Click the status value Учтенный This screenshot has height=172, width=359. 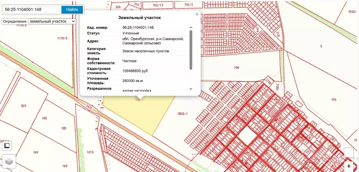(131, 33)
